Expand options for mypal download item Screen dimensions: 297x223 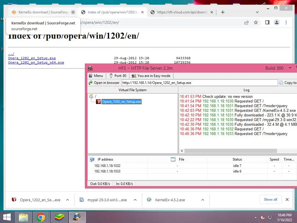pos(135,200)
